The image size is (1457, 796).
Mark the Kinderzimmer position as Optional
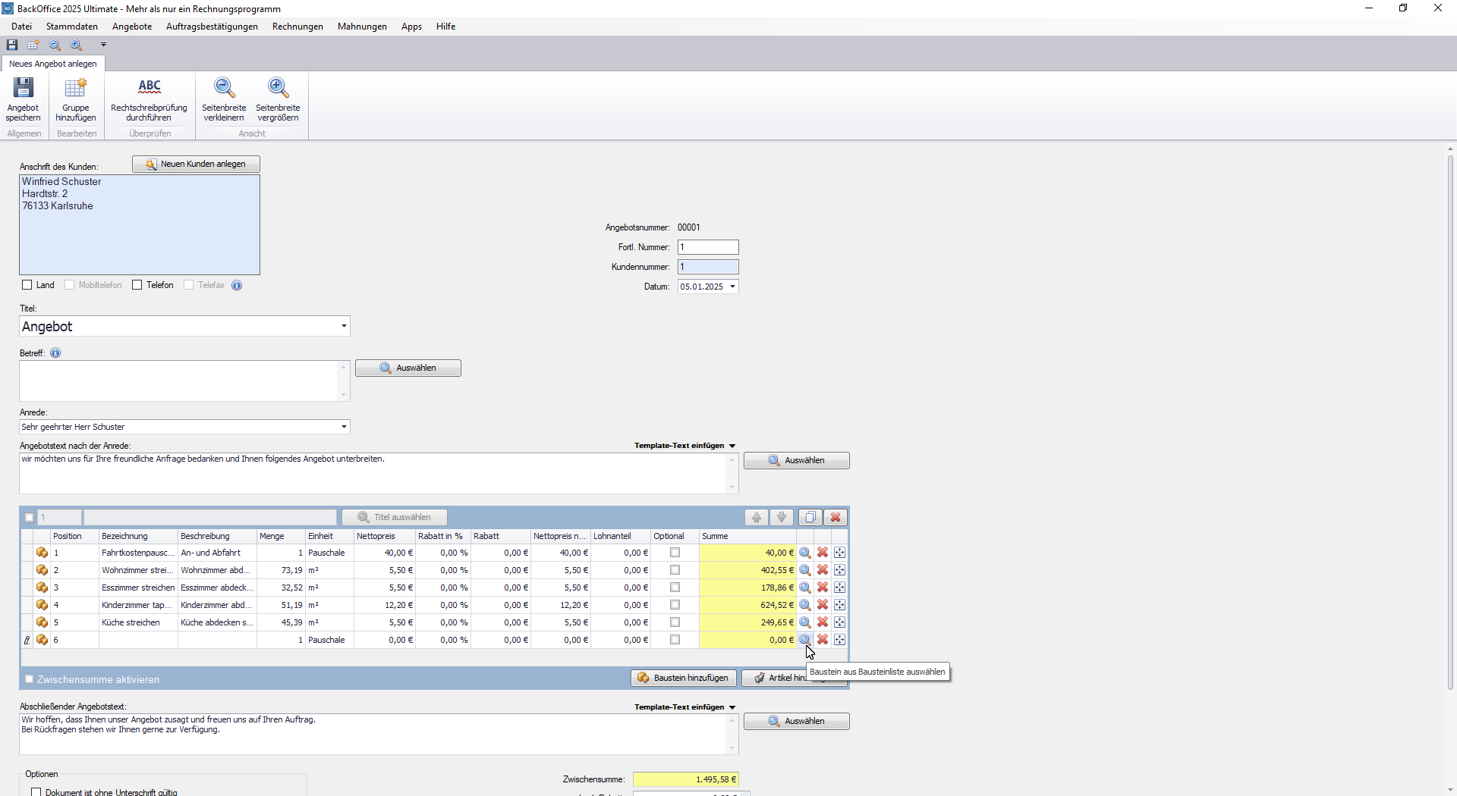675,605
